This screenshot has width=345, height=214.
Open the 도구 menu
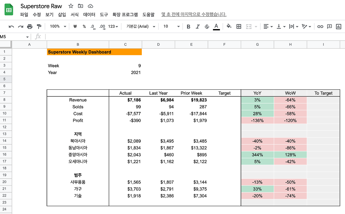point(104,15)
